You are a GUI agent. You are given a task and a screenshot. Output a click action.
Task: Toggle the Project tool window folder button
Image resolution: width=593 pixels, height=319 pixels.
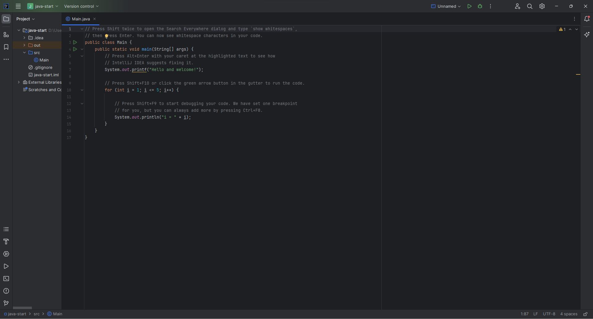click(6, 19)
